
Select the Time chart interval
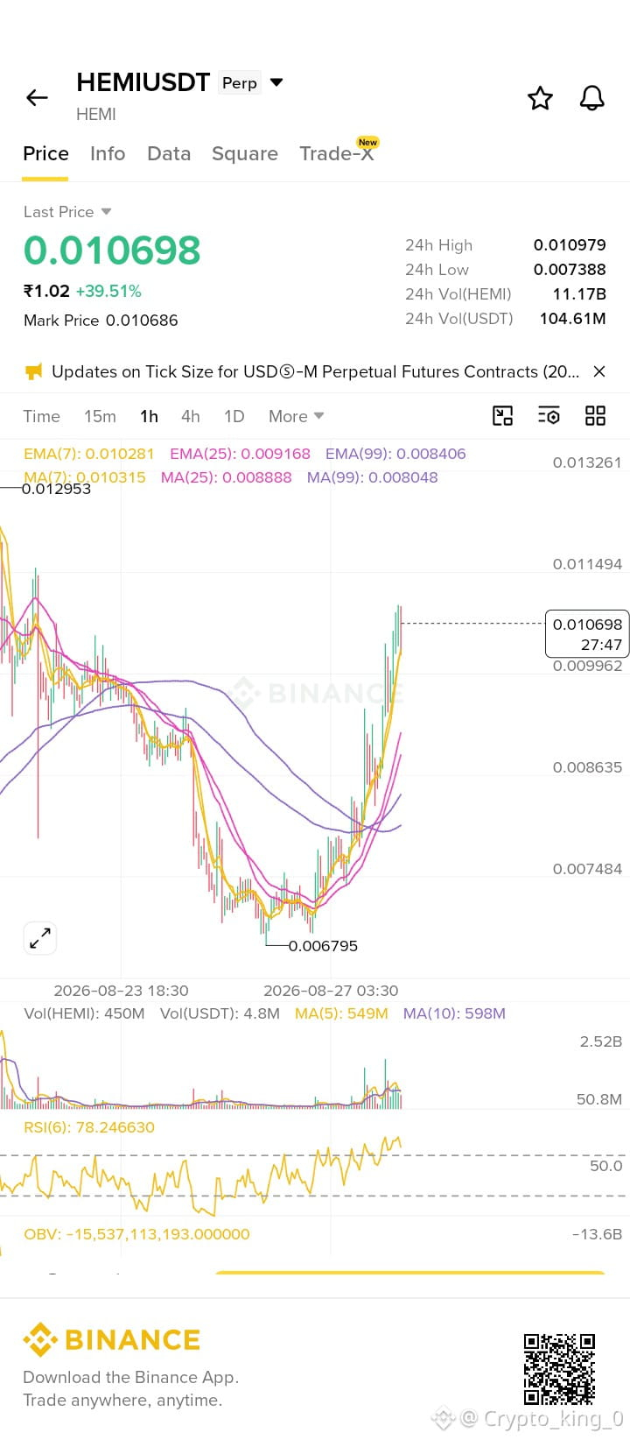coord(41,416)
